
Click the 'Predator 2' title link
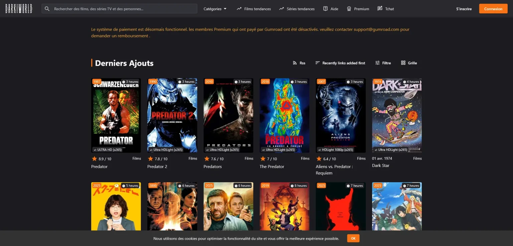coord(157,167)
